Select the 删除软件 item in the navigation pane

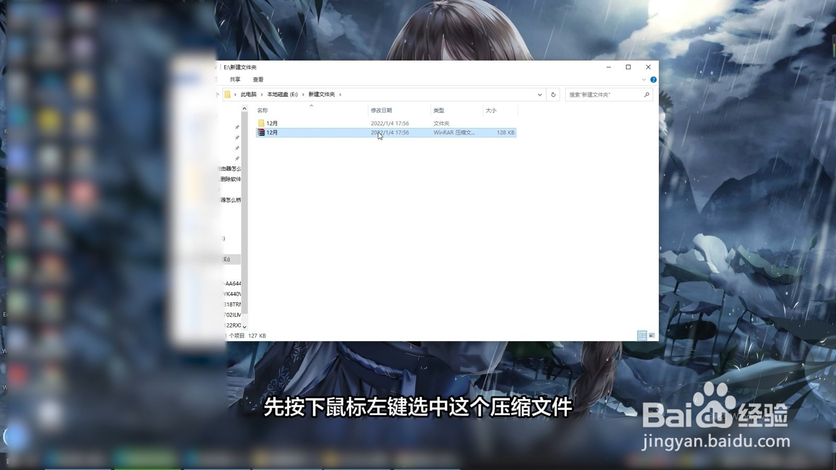pyautogui.click(x=230, y=179)
